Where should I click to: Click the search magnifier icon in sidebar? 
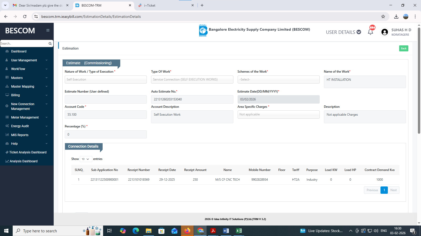50,44
